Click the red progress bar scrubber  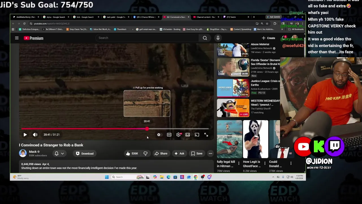(x=147, y=129)
